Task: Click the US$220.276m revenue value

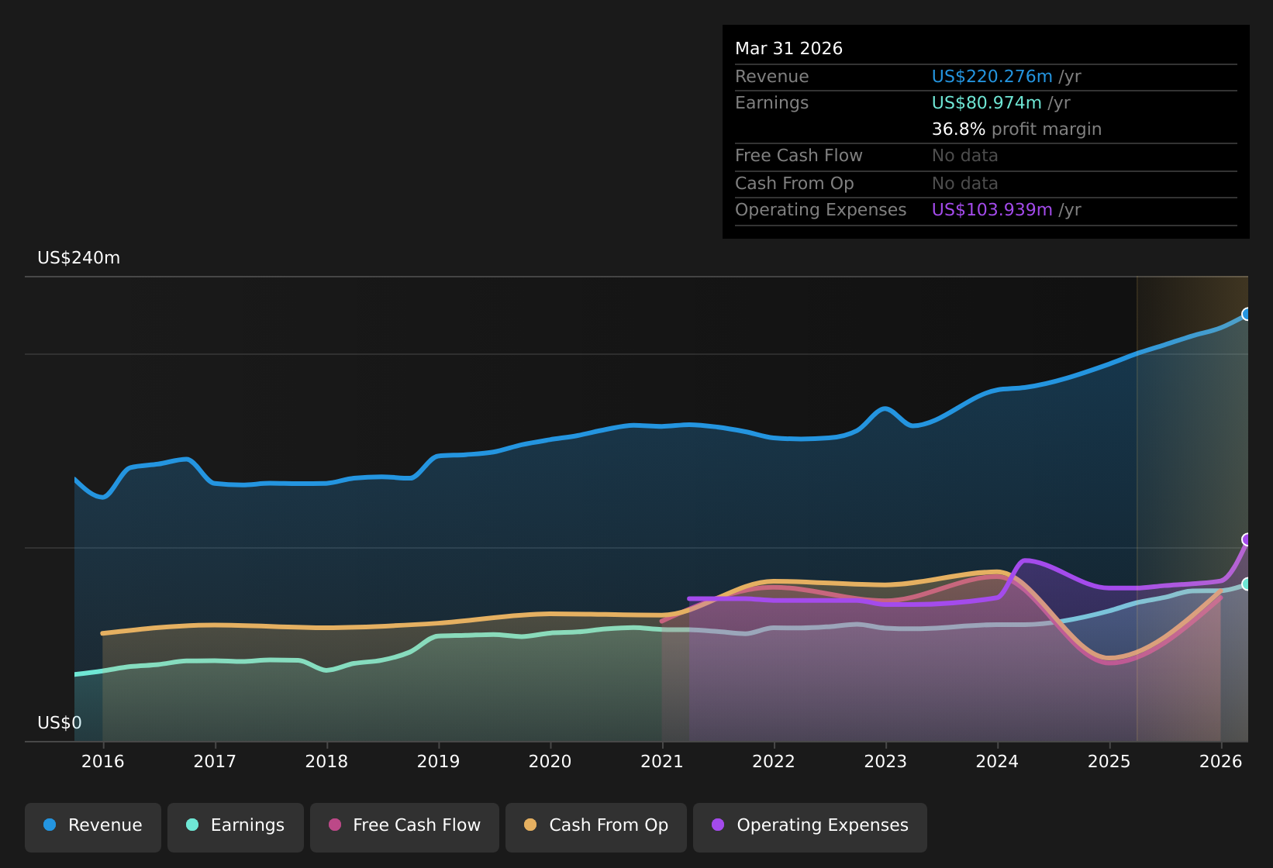Action: tap(992, 77)
